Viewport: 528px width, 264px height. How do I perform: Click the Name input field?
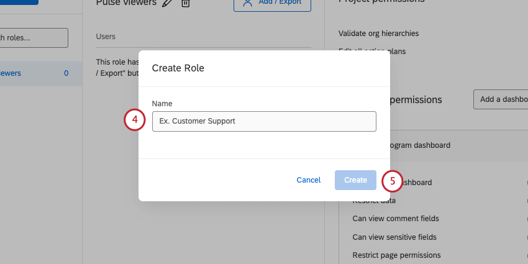[x=264, y=121]
